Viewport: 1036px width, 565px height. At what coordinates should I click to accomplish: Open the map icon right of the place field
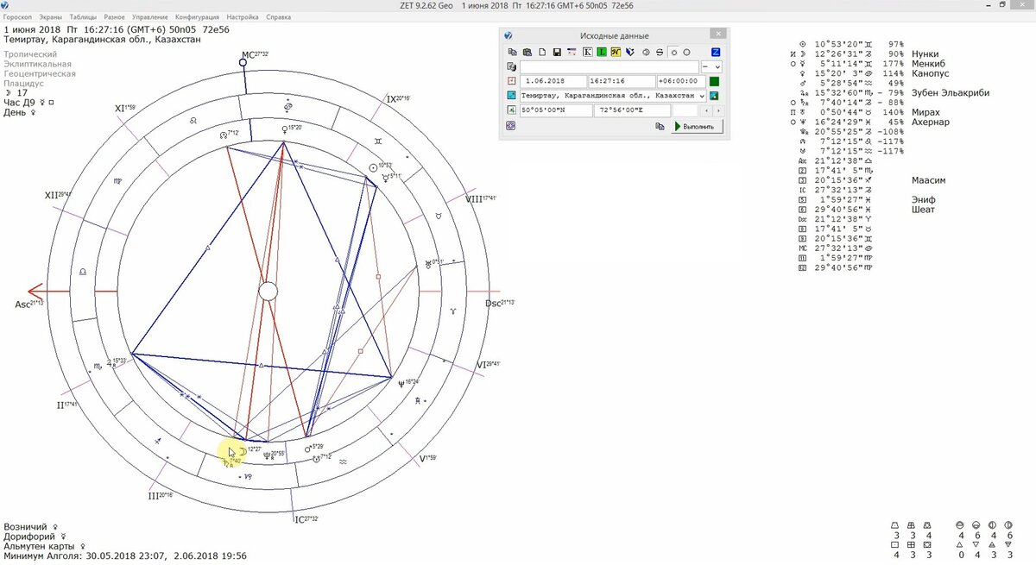coord(714,96)
